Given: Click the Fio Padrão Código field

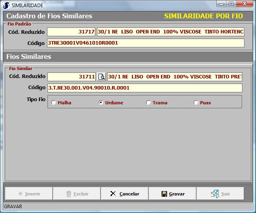Looking at the screenshot, I should coord(145,43).
